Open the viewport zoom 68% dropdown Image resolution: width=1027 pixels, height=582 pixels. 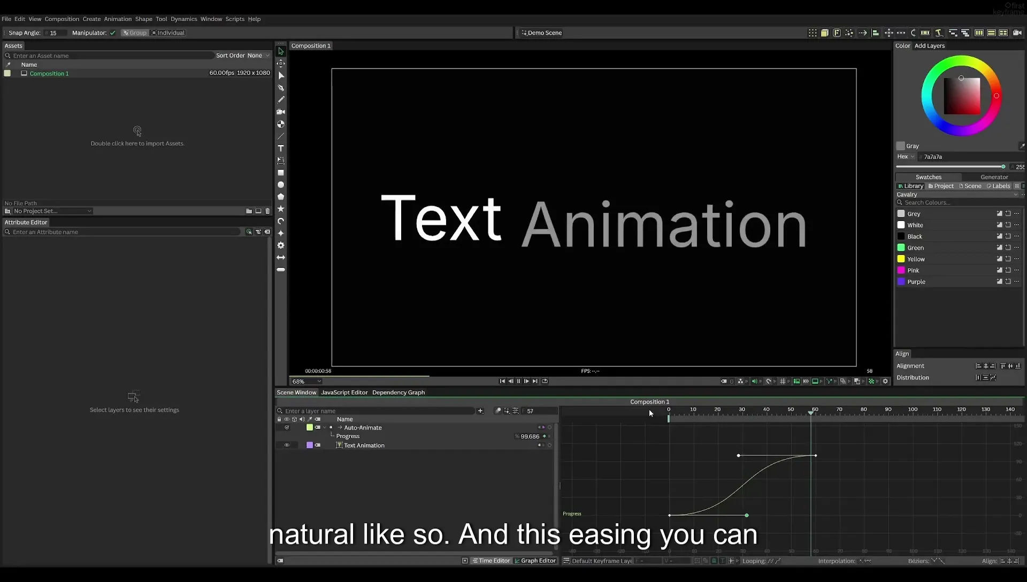(306, 381)
